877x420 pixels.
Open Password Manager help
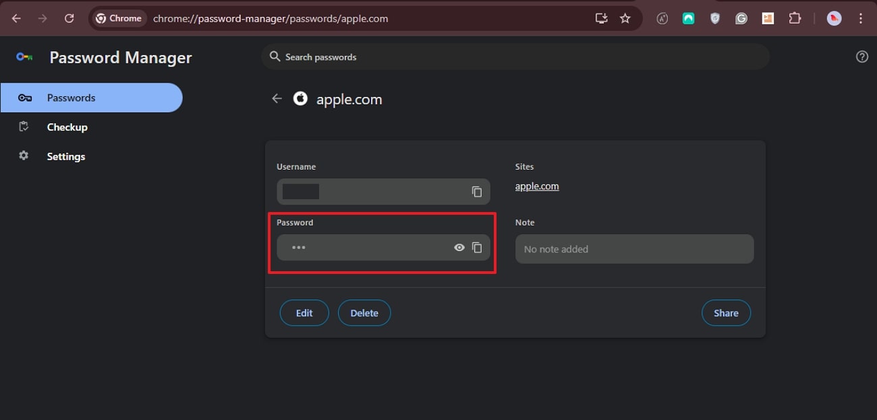point(861,57)
